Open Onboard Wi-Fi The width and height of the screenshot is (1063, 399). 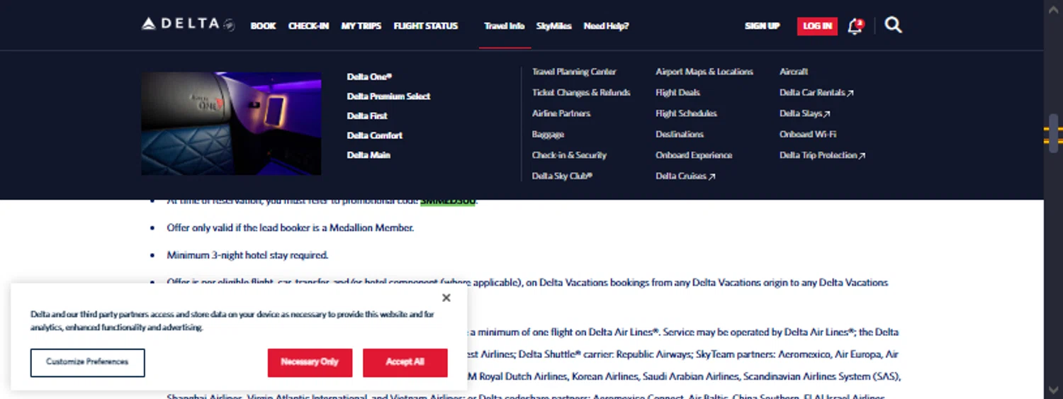coord(808,134)
